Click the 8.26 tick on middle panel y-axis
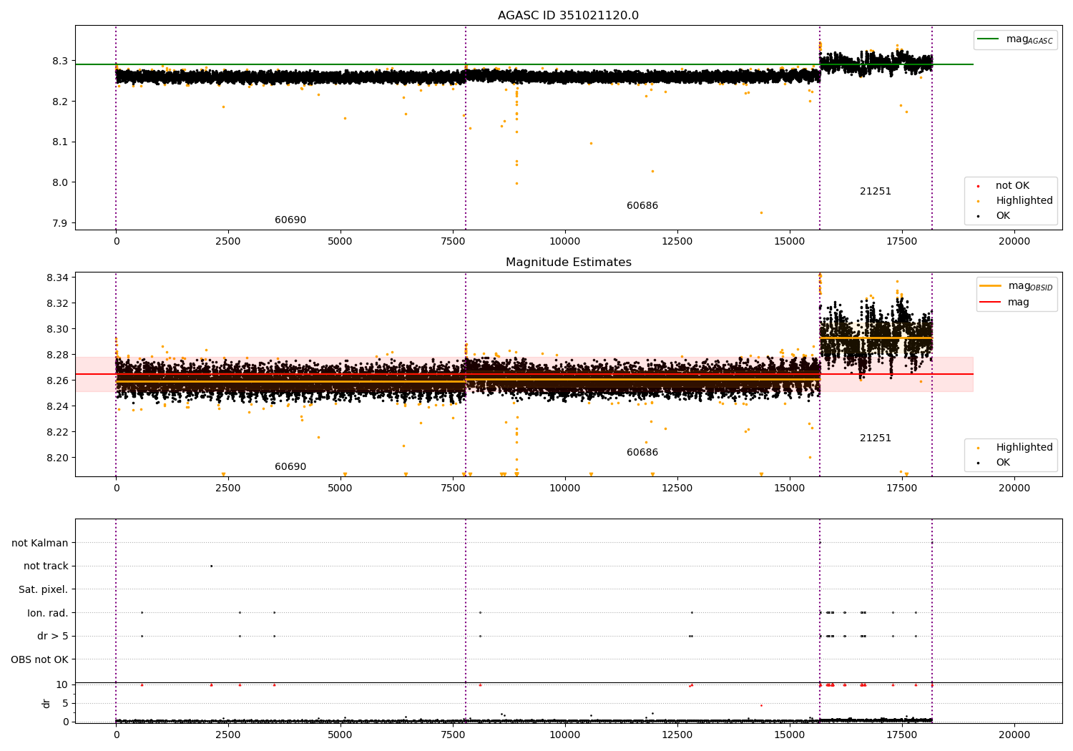1073x751 pixels. pyautogui.click(x=58, y=381)
